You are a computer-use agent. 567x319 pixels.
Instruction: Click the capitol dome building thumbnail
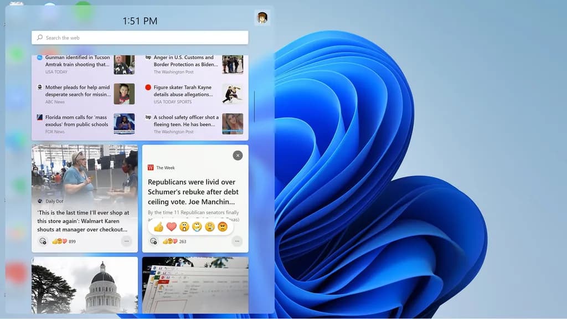[x=85, y=285]
